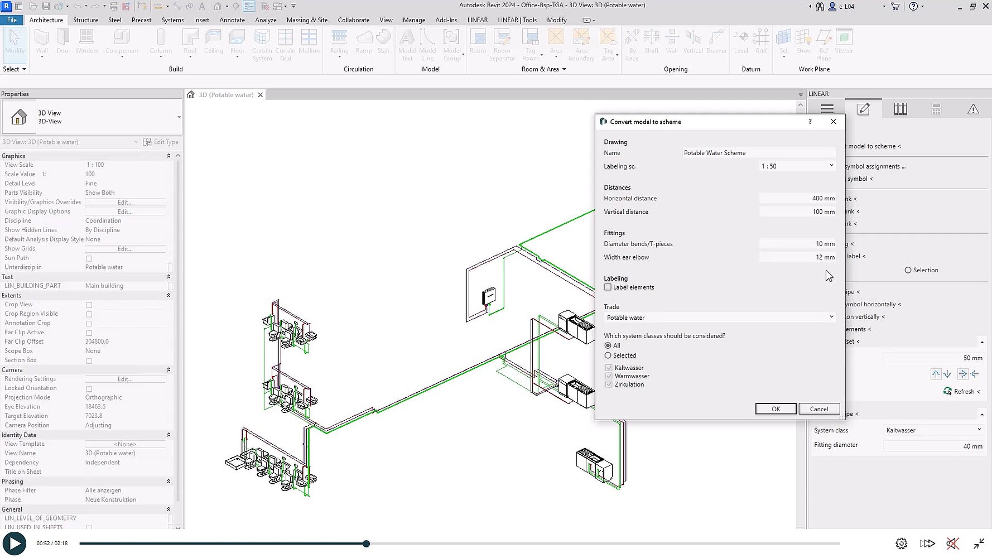Uncheck the Zirkulation system class
This screenshot has height=558, width=992.
click(609, 384)
